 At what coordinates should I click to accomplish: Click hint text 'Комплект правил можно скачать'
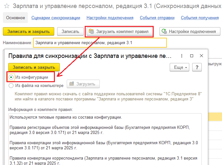pos(46,94)
